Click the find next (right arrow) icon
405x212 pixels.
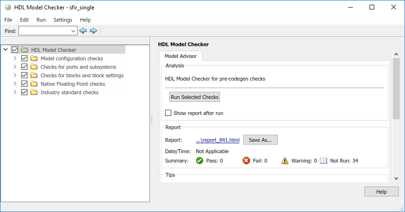click(x=93, y=31)
